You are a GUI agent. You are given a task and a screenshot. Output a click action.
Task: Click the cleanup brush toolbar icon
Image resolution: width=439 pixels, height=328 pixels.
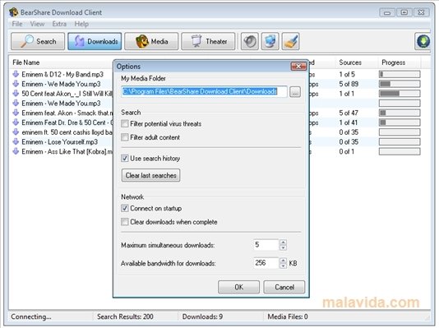[x=291, y=41]
